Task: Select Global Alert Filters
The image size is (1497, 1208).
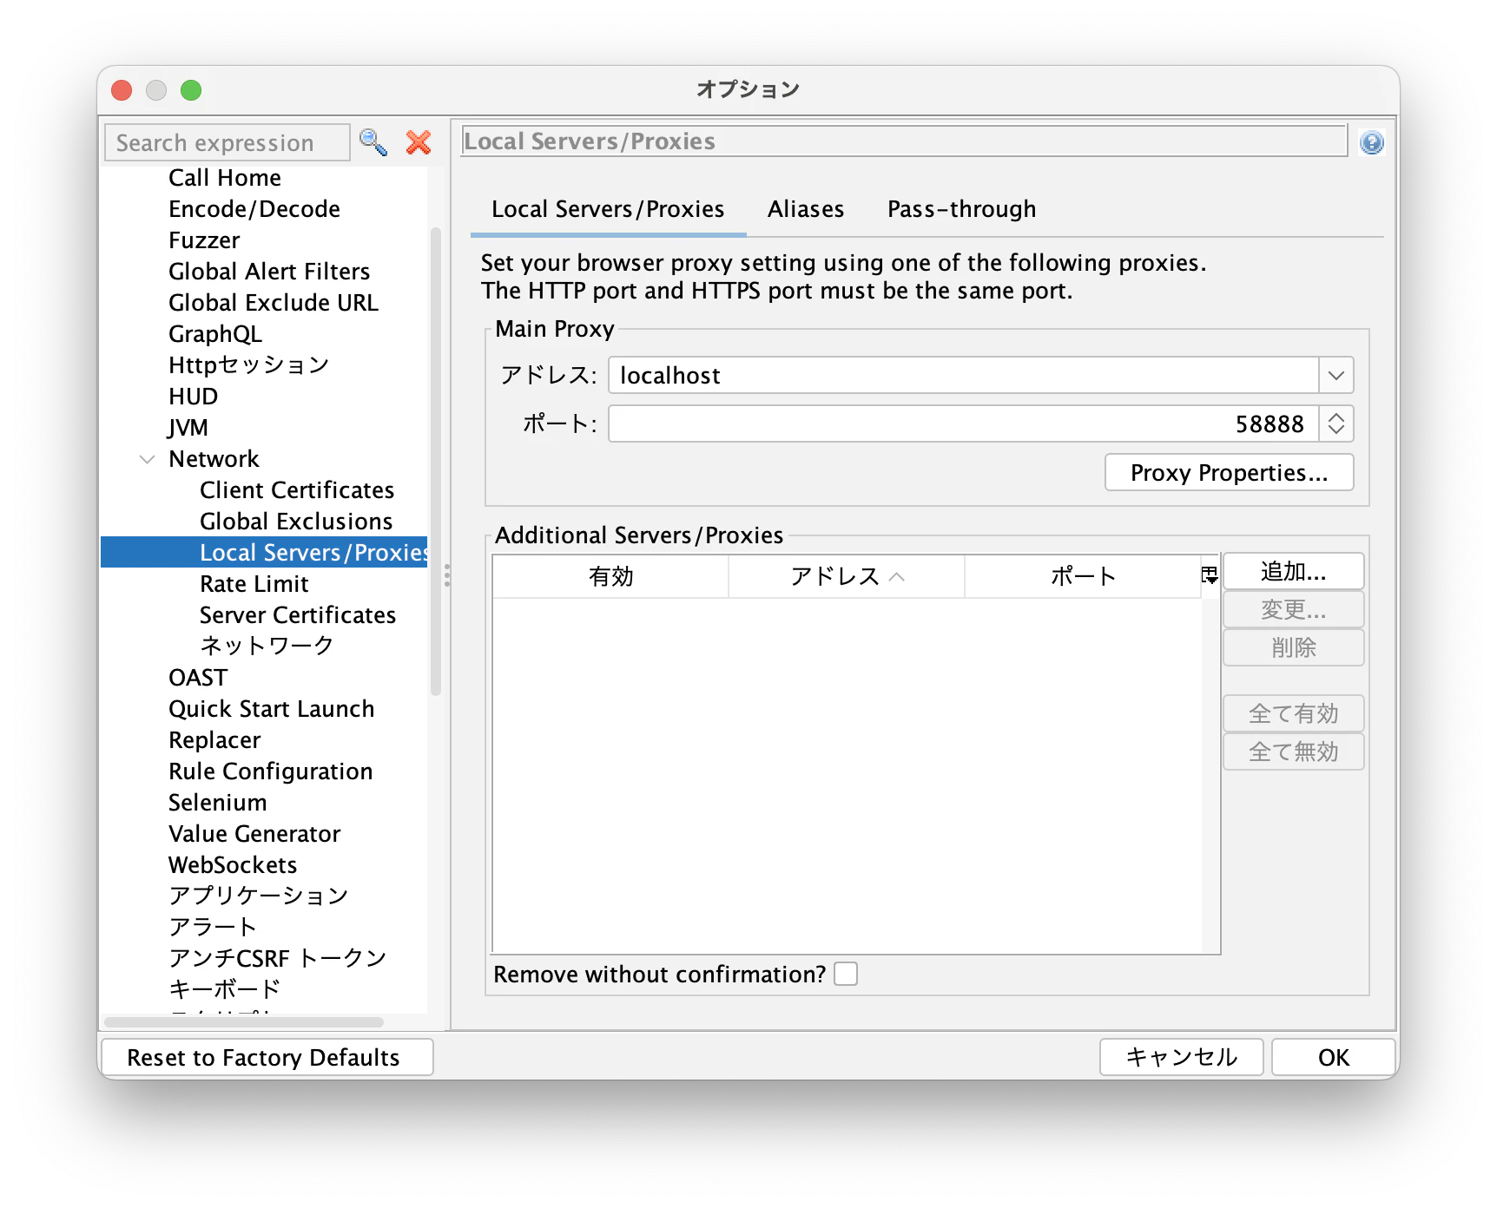Action: tap(269, 272)
